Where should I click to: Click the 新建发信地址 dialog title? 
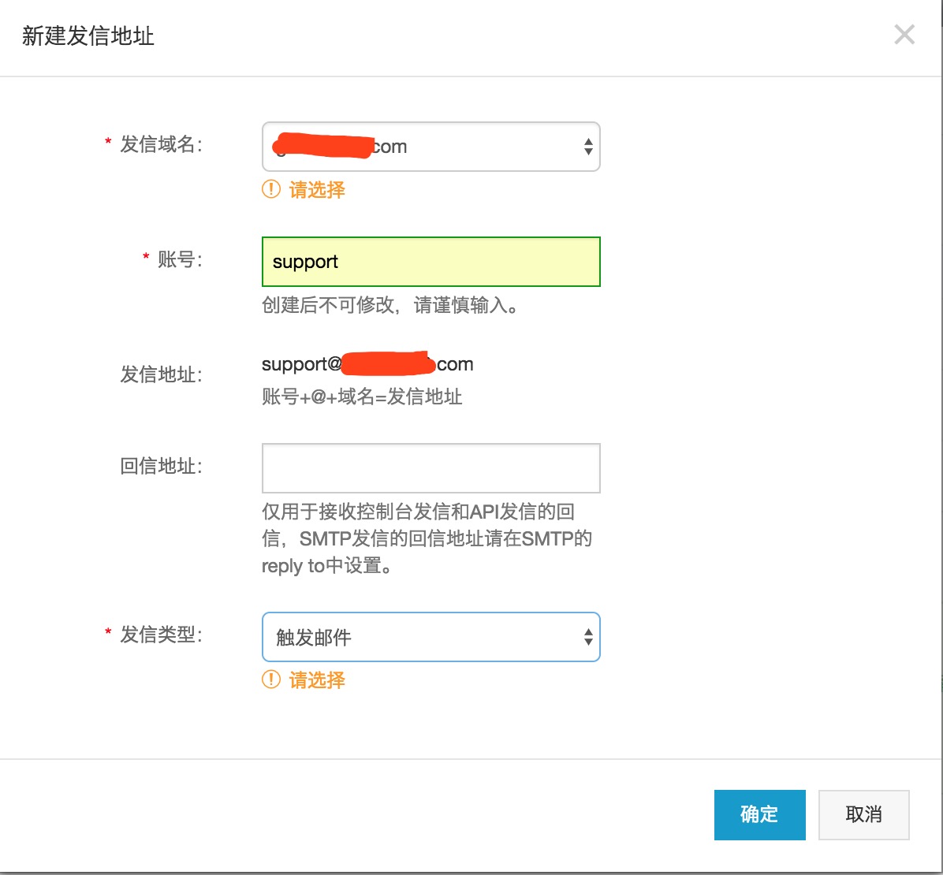tap(89, 35)
